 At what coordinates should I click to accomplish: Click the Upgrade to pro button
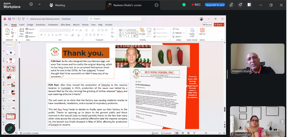click(215, 5)
